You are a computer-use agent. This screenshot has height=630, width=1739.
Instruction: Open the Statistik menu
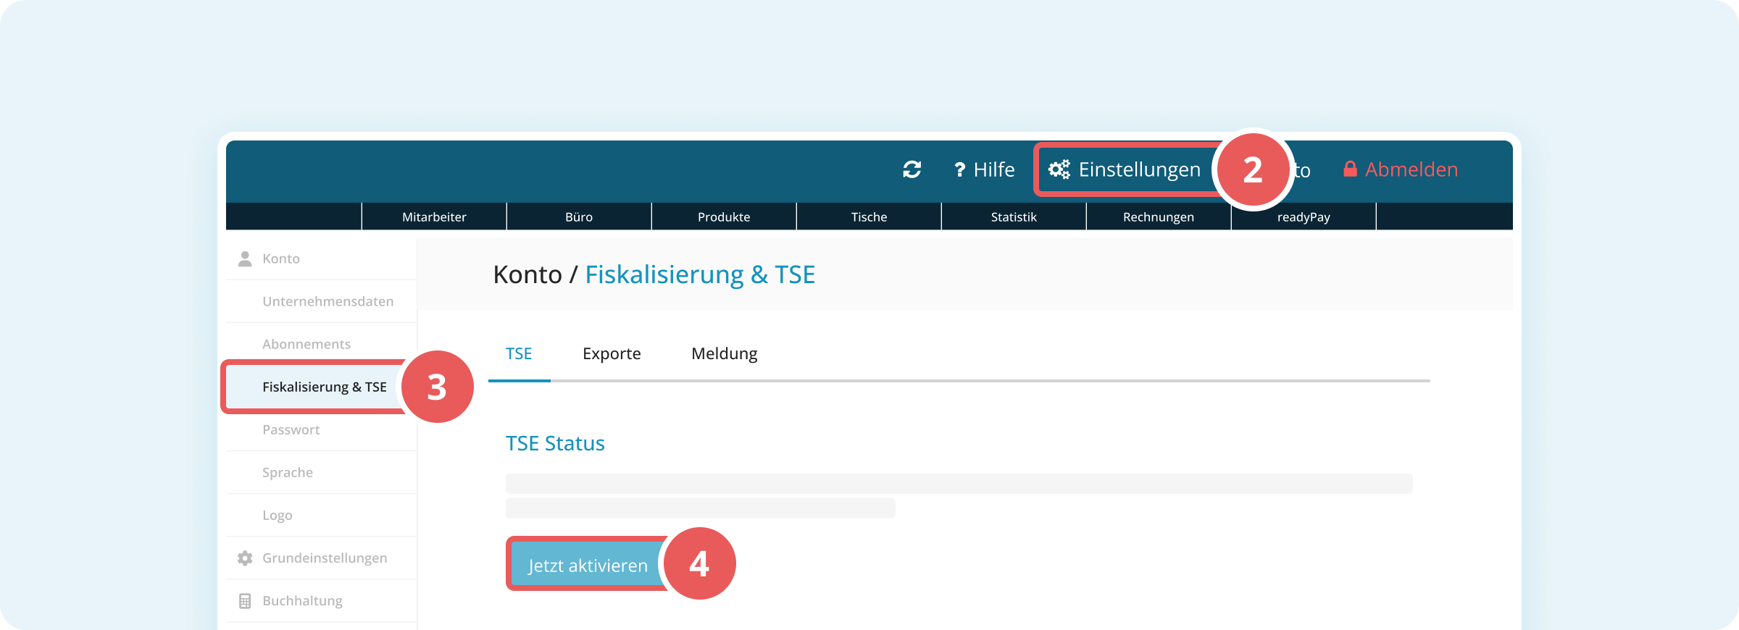(1014, 217)
